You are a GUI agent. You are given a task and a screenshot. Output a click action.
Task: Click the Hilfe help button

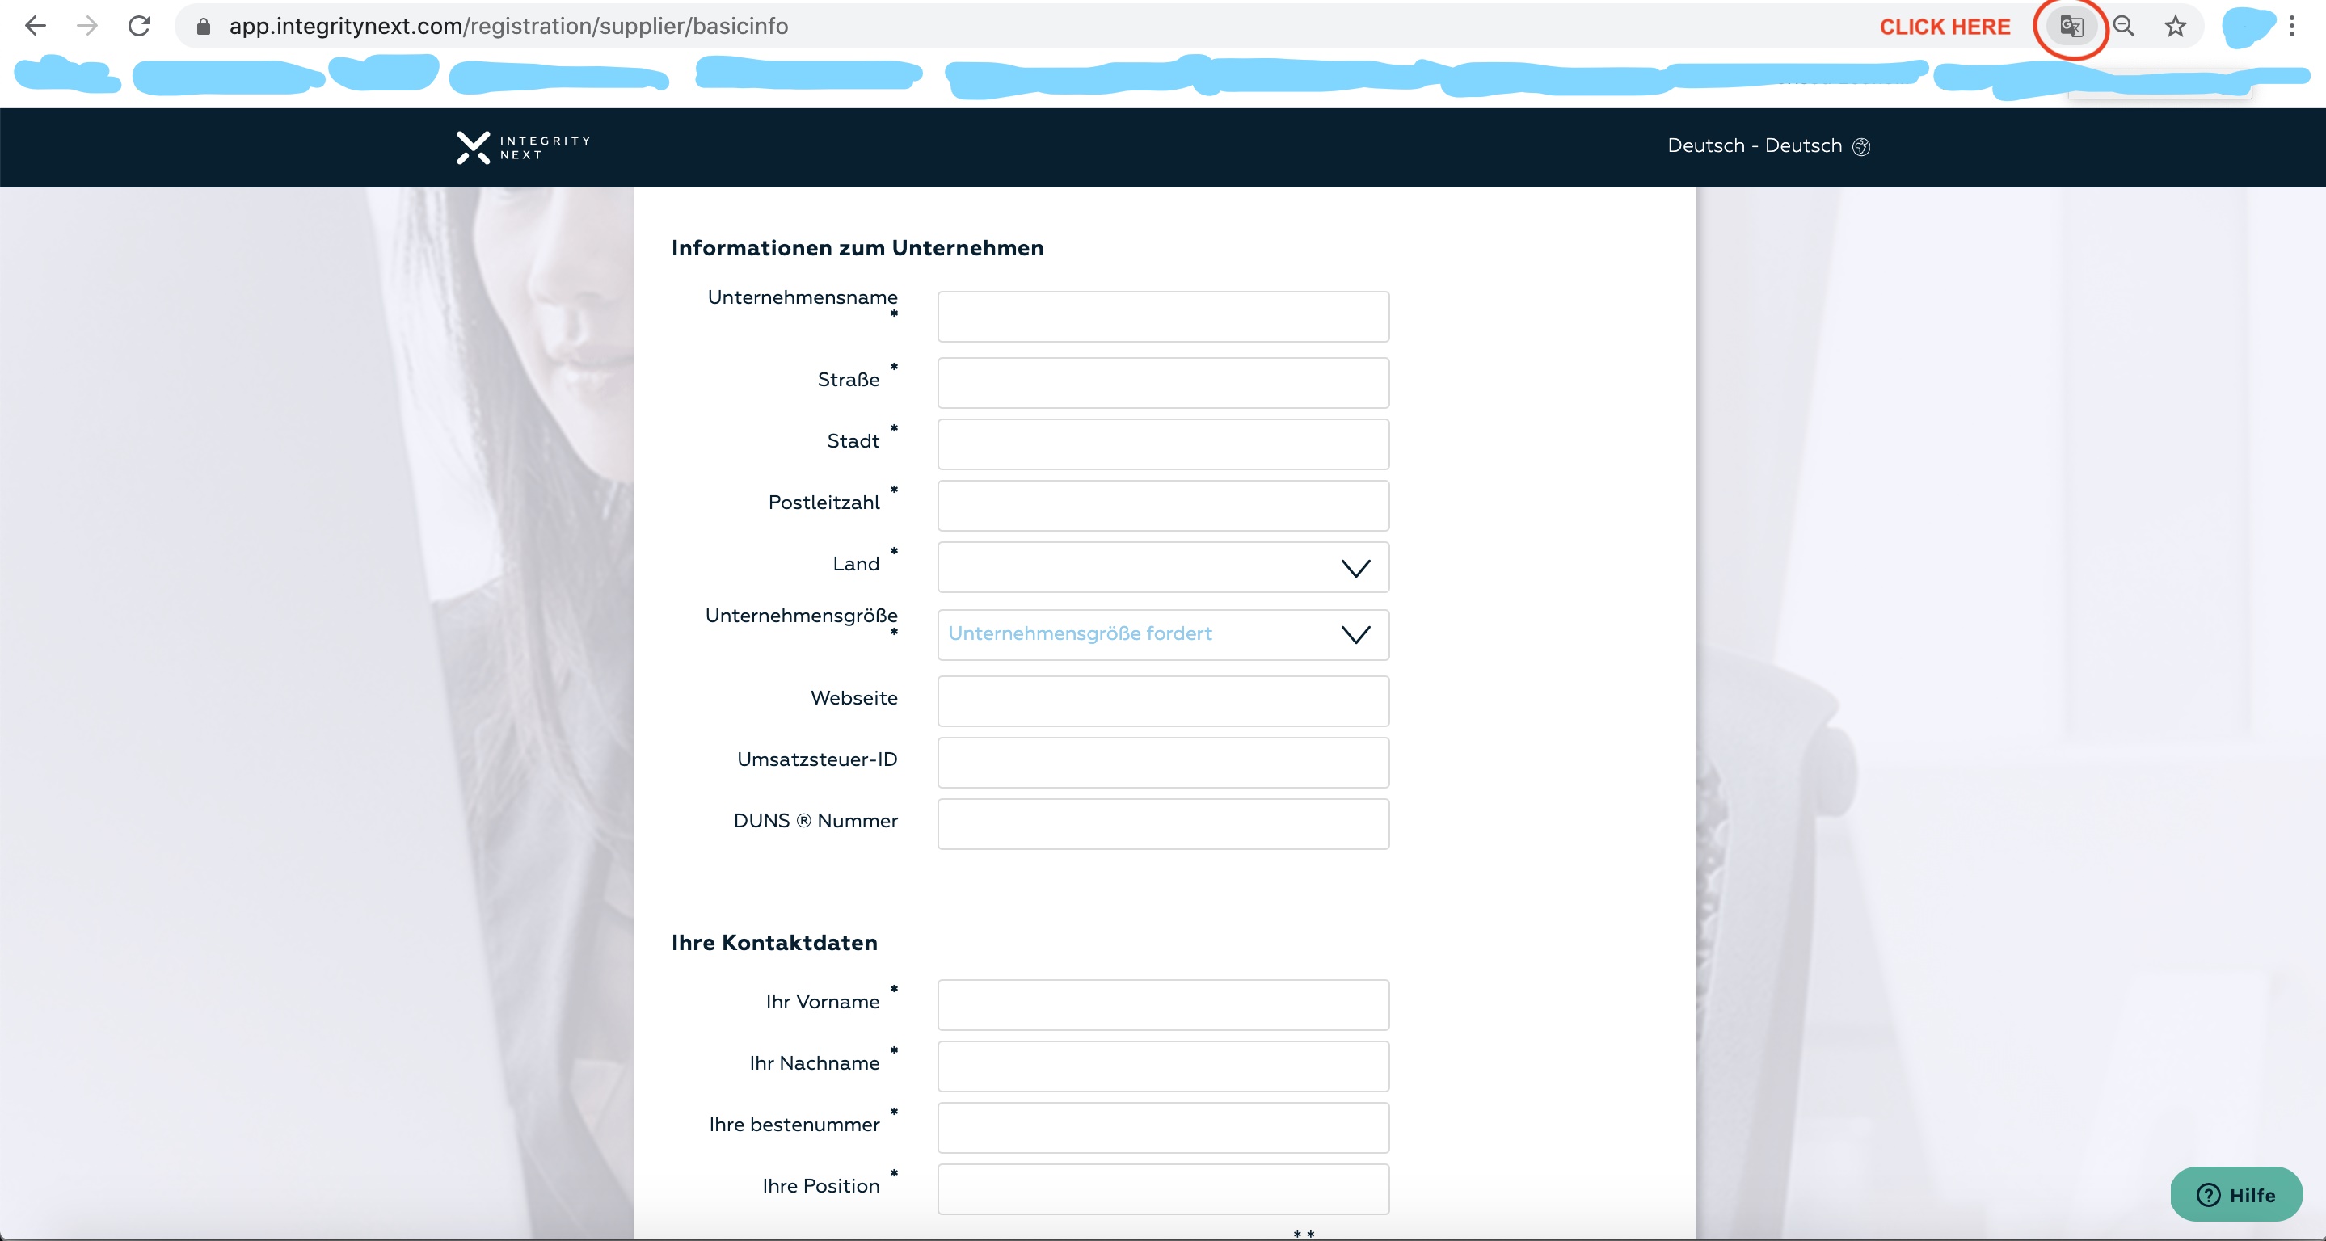pos(2235,1195)
